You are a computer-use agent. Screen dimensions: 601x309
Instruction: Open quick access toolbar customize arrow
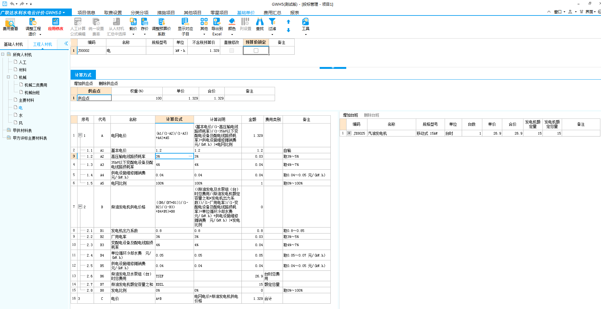pos(31,4)
